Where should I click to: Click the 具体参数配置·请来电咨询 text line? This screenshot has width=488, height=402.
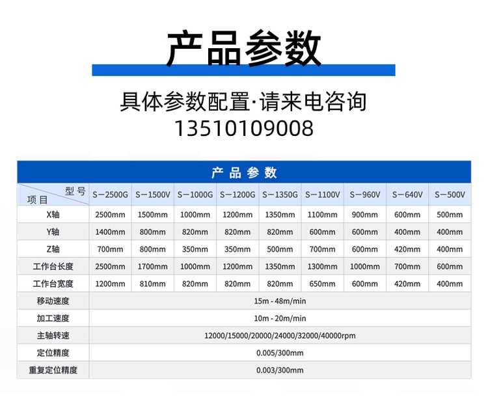243,102
